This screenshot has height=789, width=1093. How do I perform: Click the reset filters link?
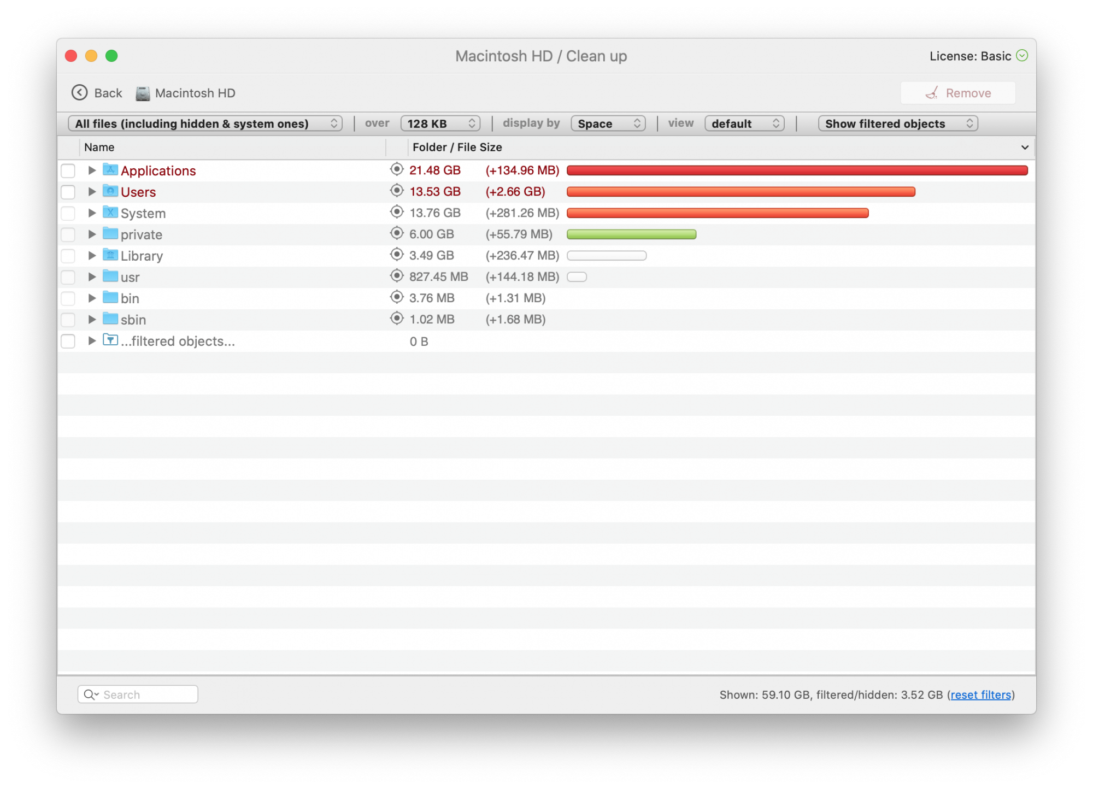pyautogui.click(x=980, y=695)
